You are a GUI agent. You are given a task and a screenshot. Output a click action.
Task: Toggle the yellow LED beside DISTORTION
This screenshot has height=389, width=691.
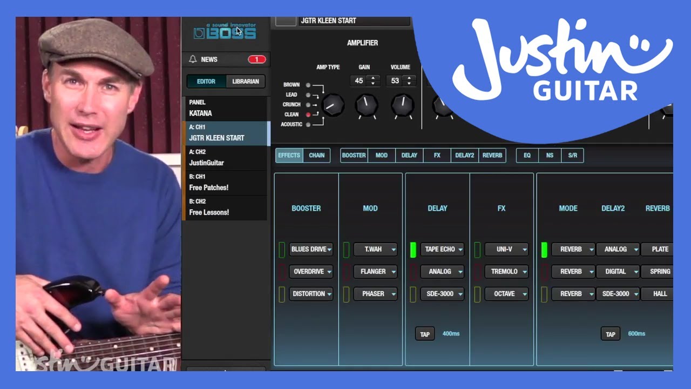(282, 294)
